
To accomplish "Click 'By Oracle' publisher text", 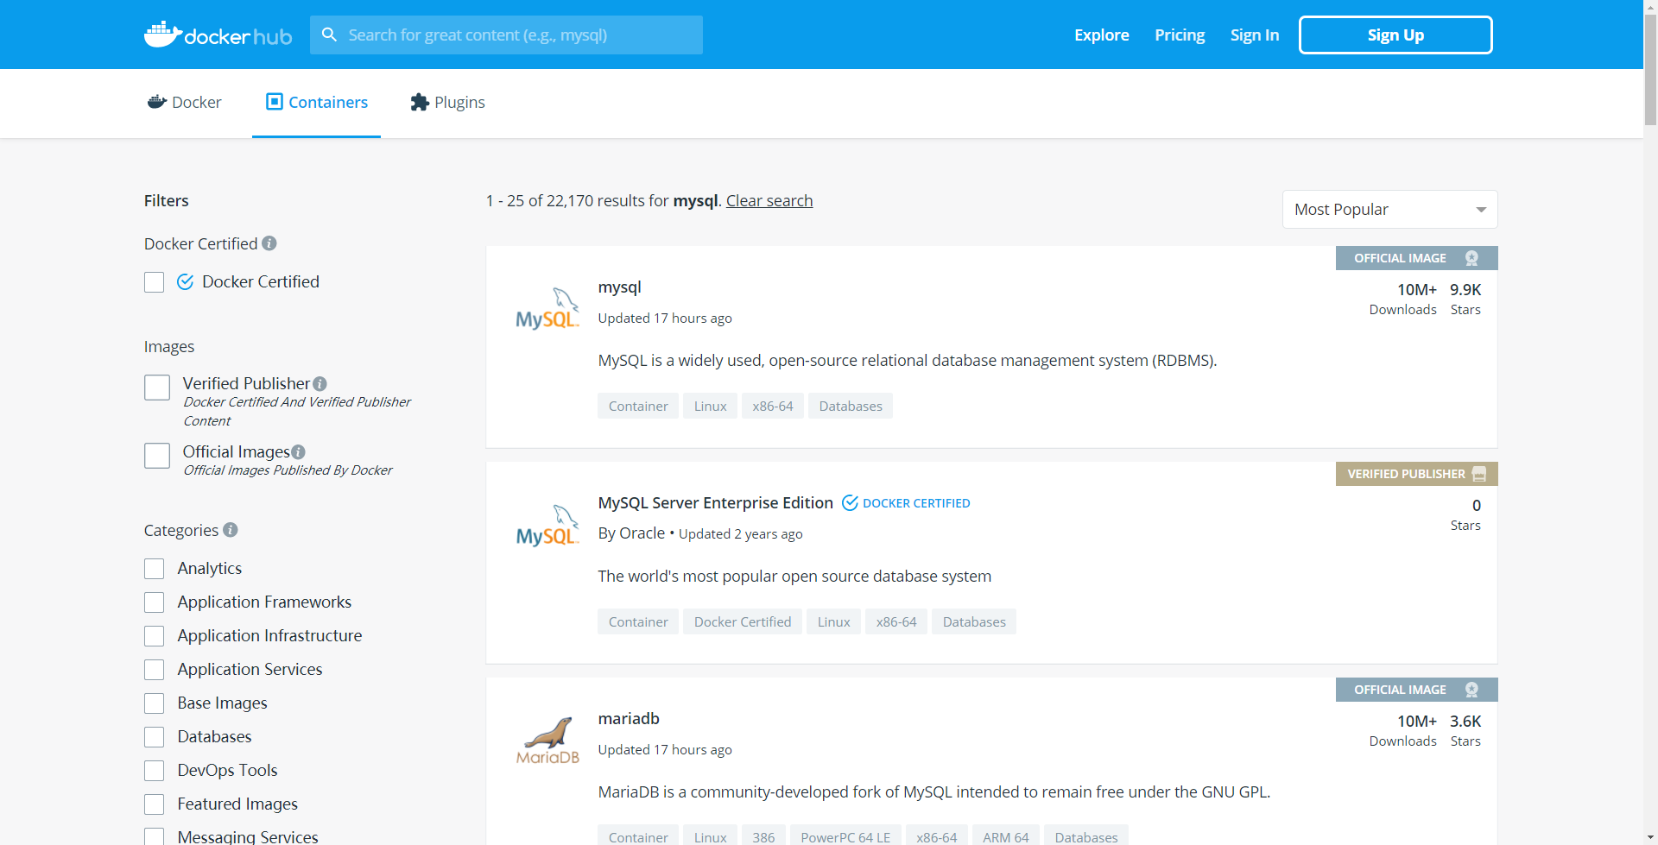I will coord(631,533).
